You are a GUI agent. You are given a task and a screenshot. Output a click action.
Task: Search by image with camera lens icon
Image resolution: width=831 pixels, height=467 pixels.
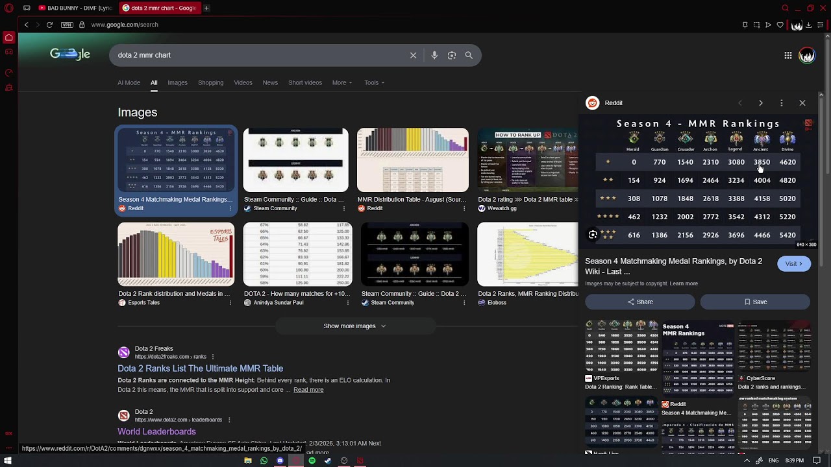[452, 55]
